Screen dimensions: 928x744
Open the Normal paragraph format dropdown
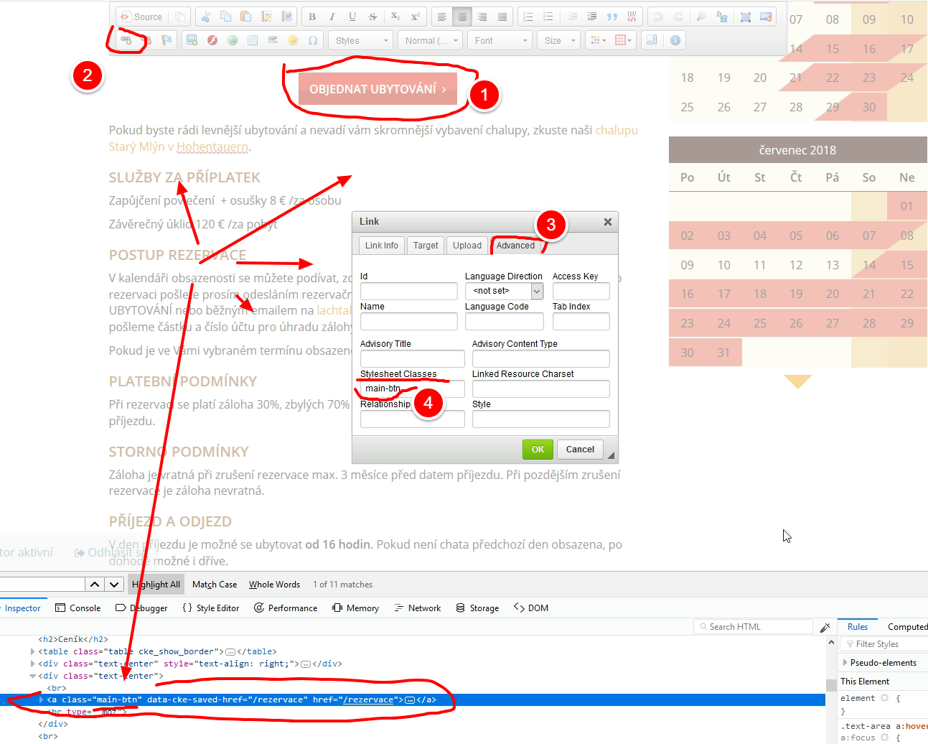click(x=429, y=40)
